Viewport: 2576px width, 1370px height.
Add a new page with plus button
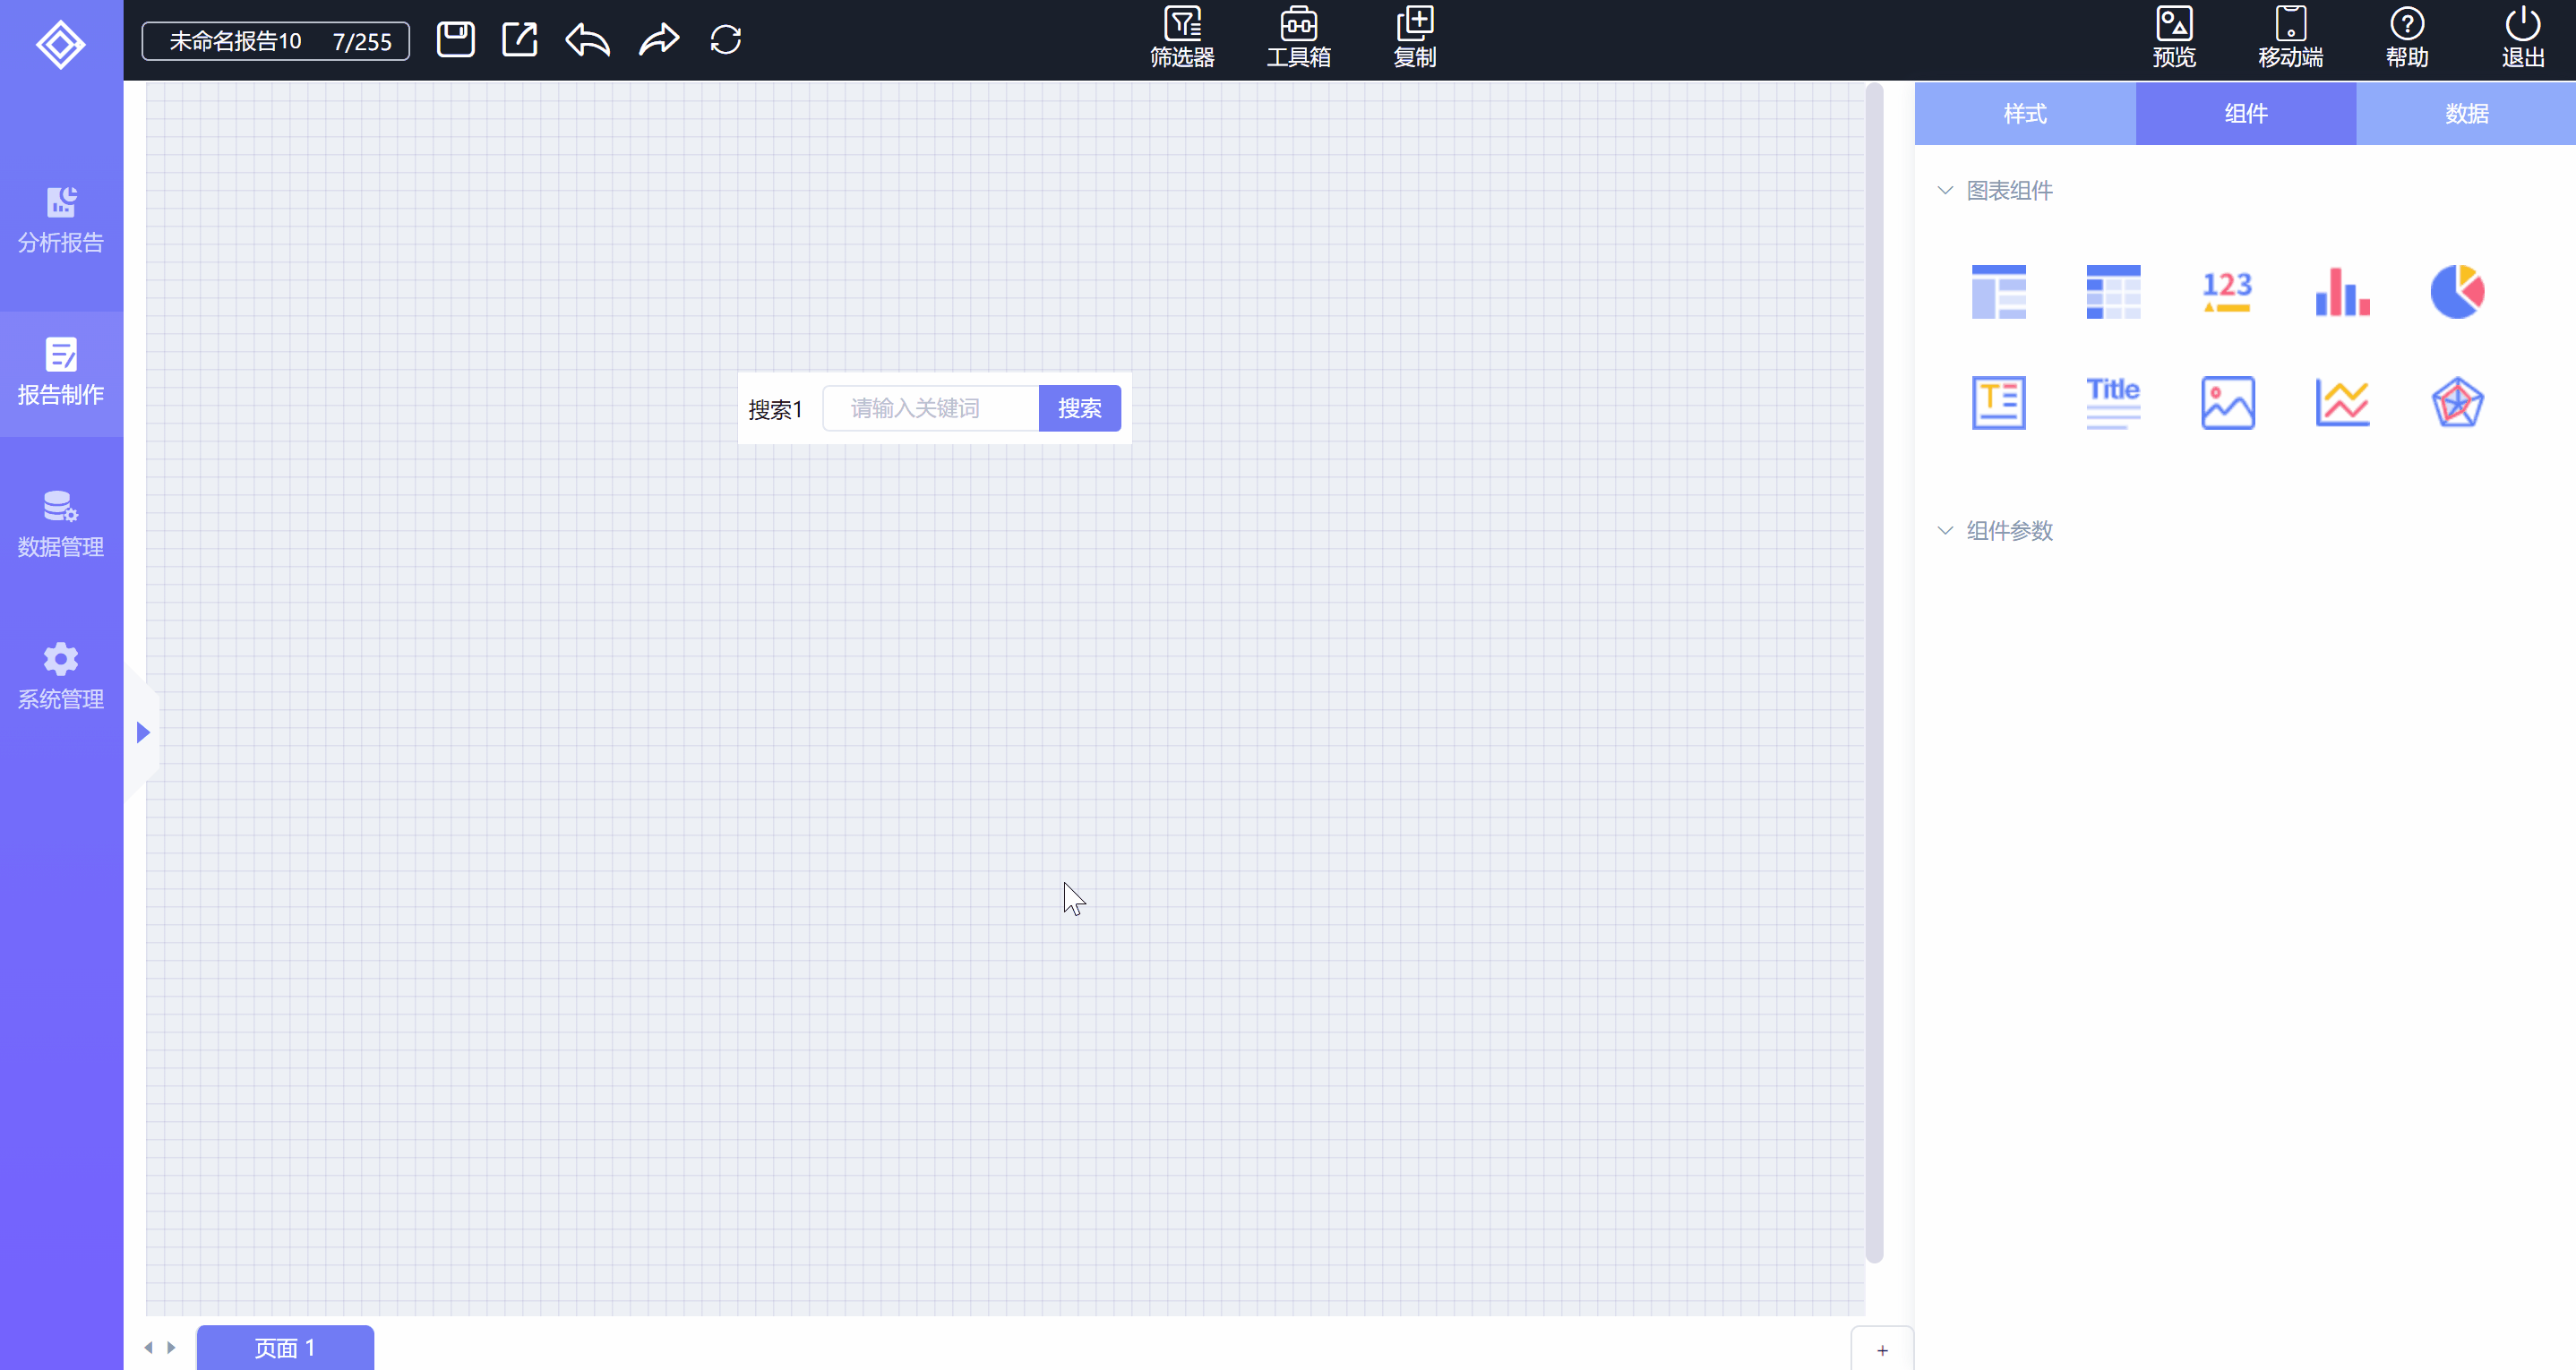1882,1350
